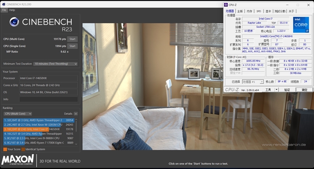The image size is (314, 169).
Task: Open the arrow dropdown beside 工具
Action: coord(277,90)
